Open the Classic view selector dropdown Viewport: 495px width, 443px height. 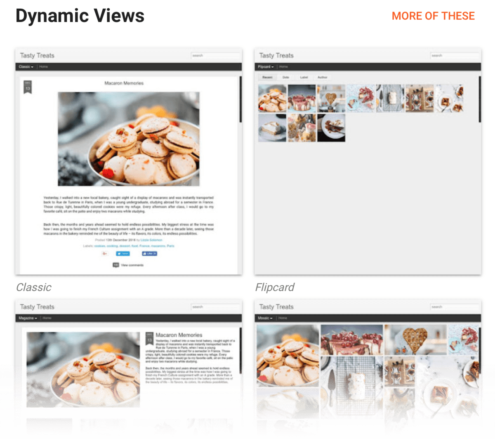tap(25, 66)
